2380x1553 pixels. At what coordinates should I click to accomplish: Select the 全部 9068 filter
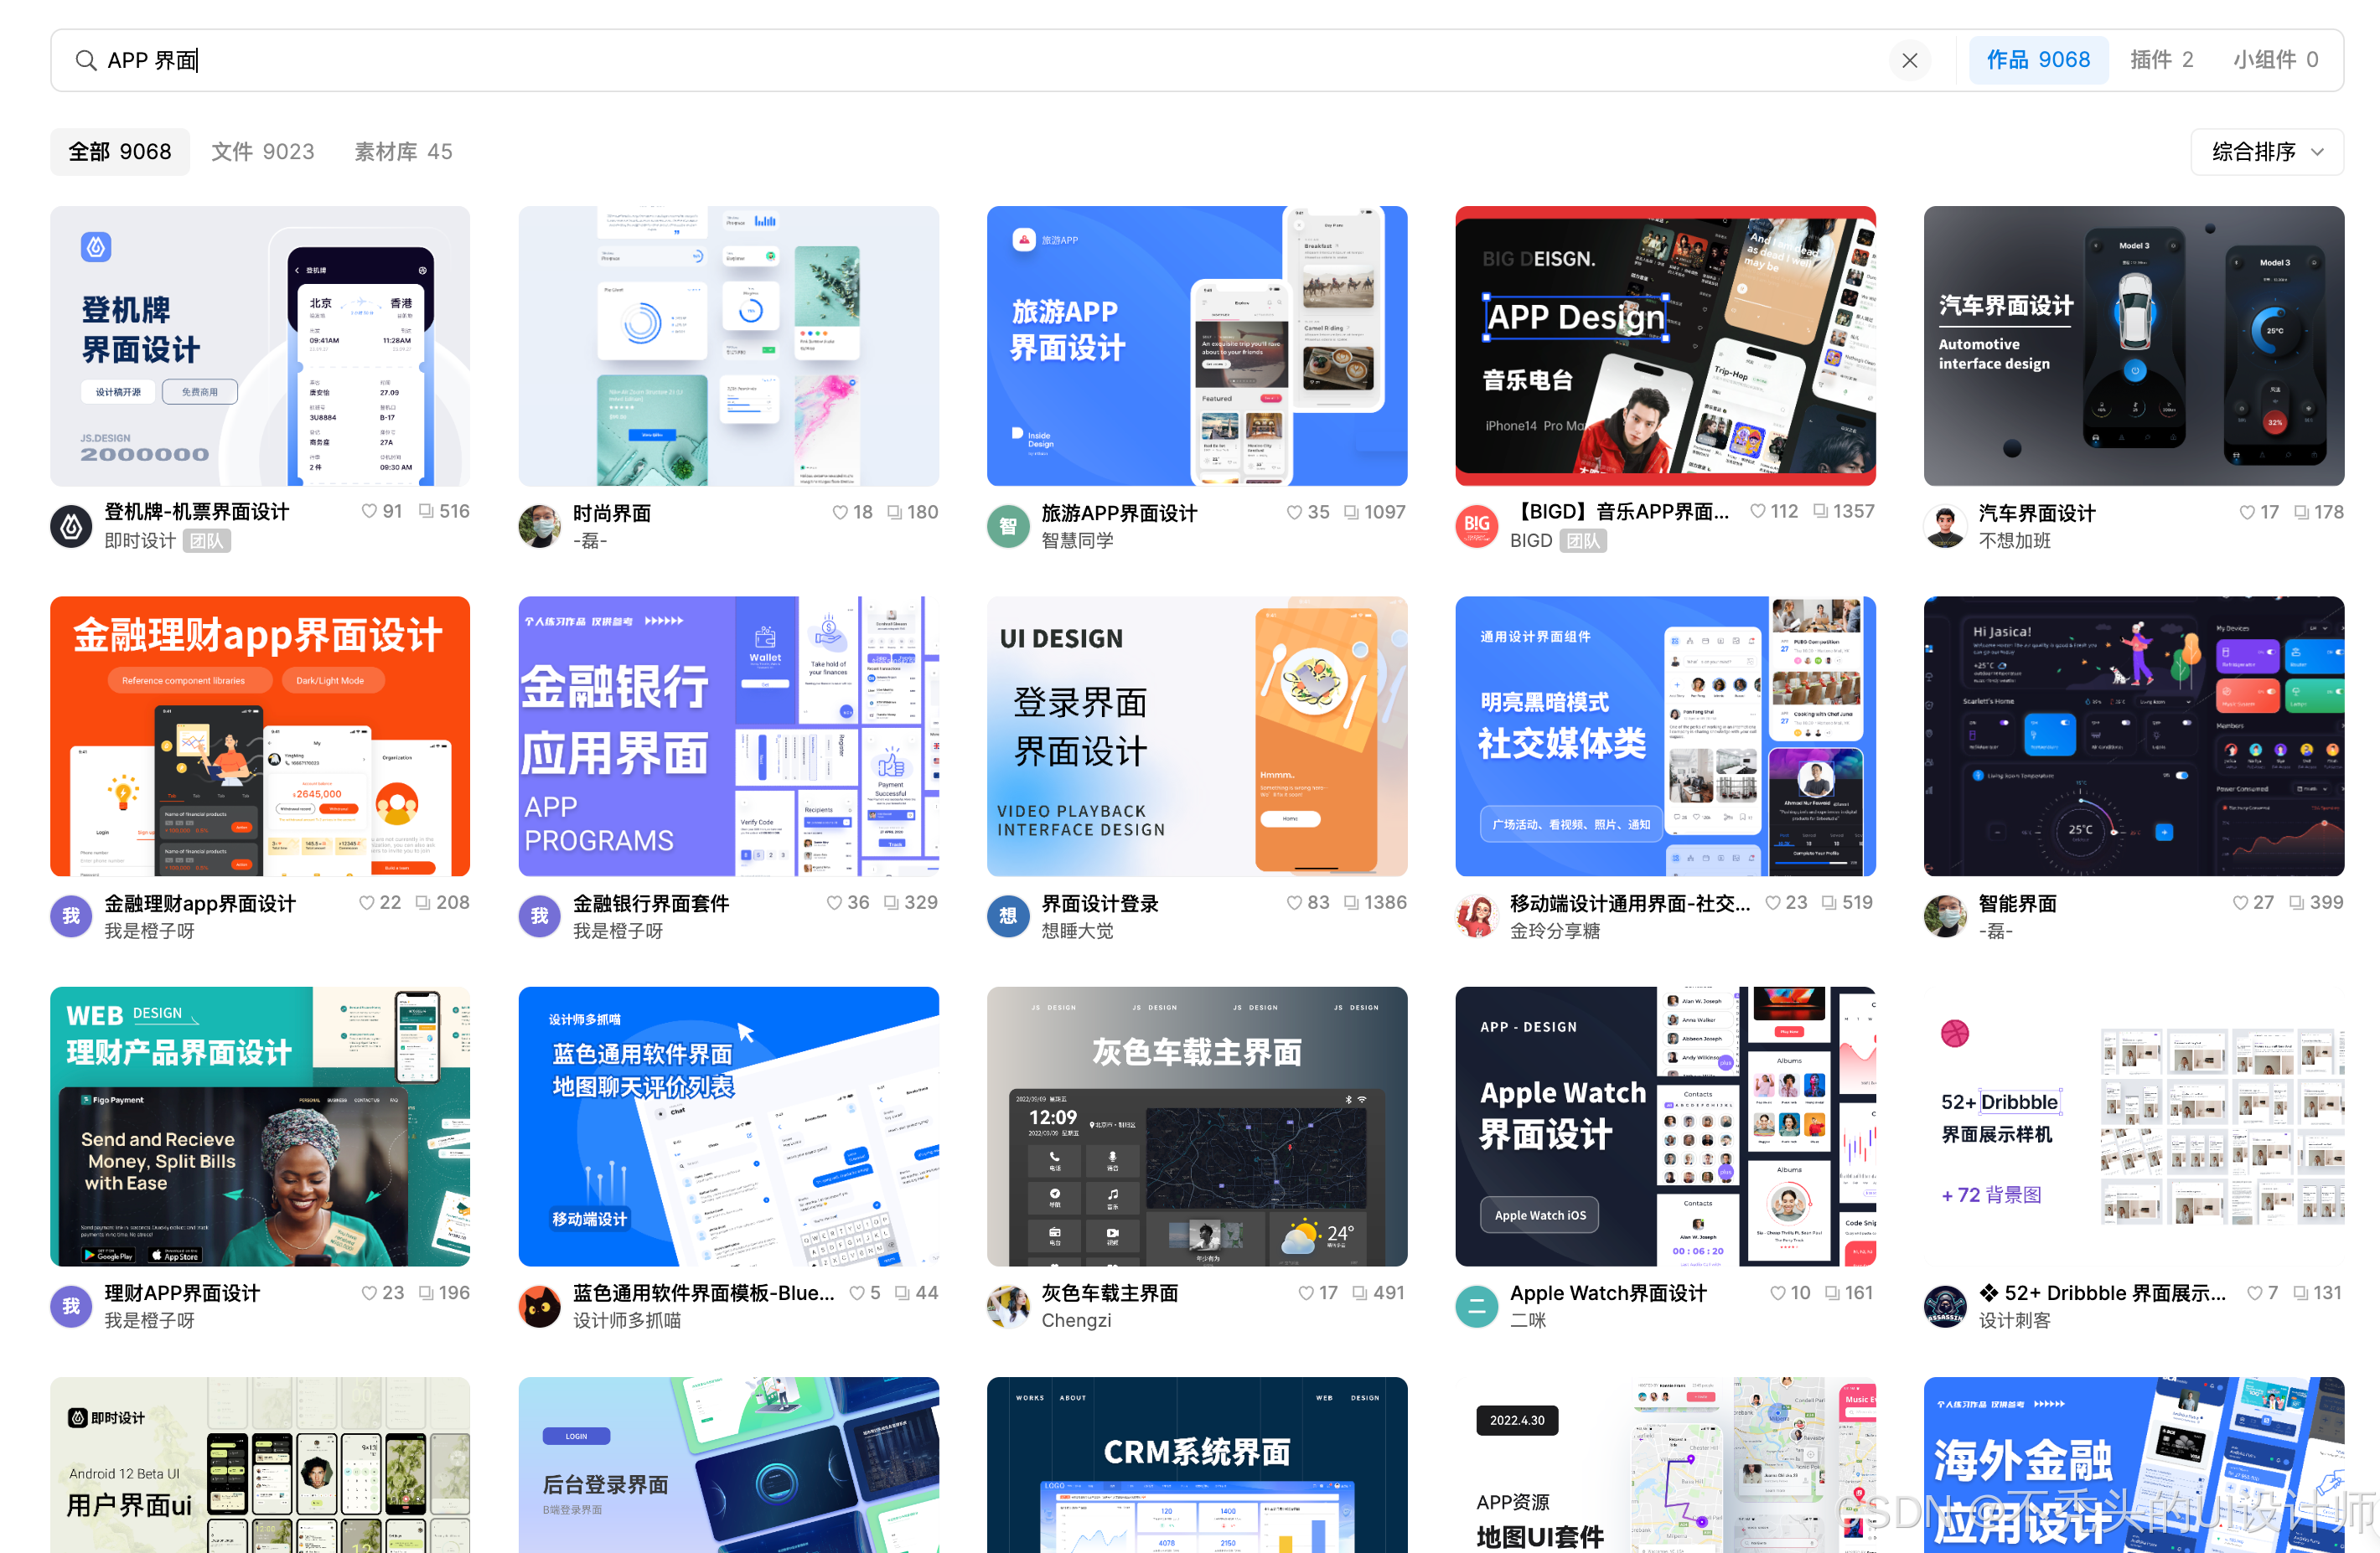[120, 152]
